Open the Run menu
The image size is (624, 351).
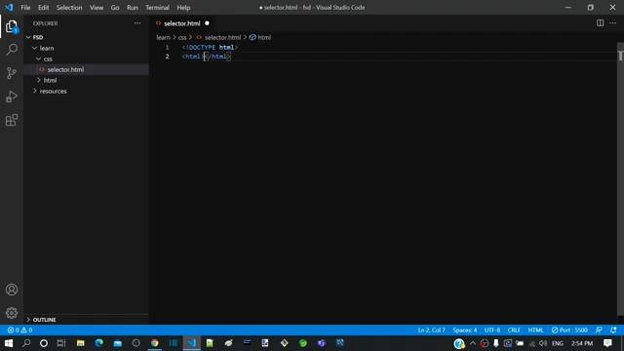pyautogui.click(x=133, y=8)
